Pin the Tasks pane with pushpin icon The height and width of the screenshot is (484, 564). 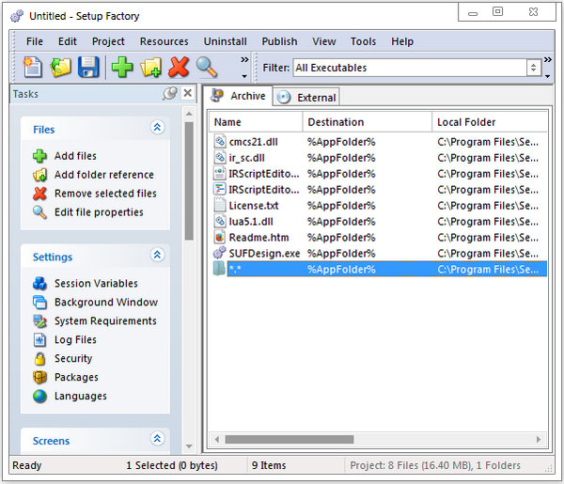tap(169, 94)
